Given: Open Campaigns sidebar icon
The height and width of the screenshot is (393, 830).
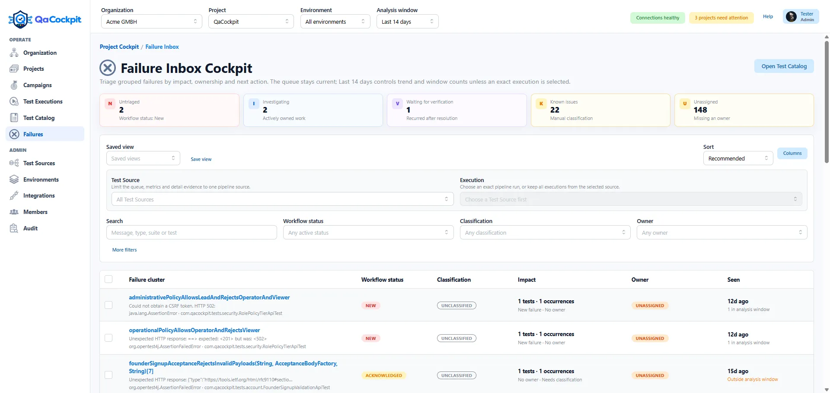Looking at the screenshot, I should [x=14, y=85].
